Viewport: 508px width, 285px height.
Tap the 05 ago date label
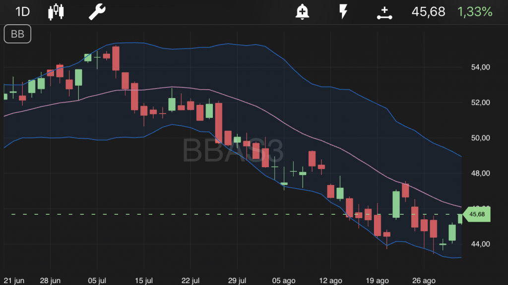point(283,281)
